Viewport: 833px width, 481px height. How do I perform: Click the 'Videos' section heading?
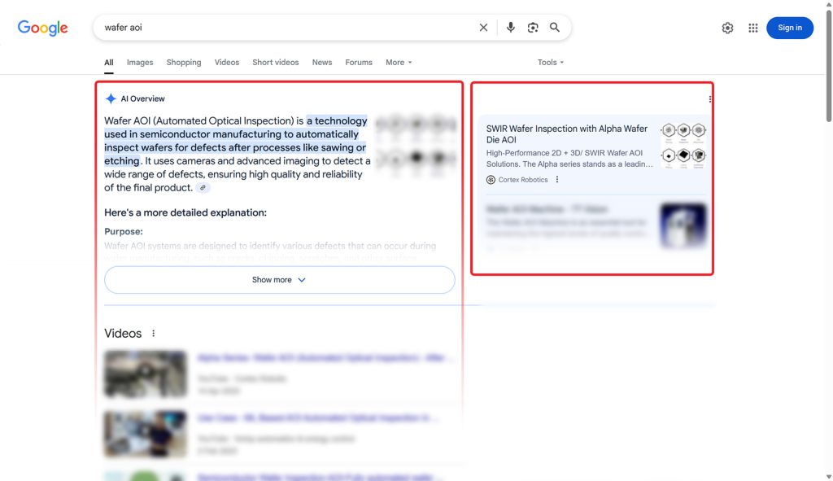pos(123,333)
